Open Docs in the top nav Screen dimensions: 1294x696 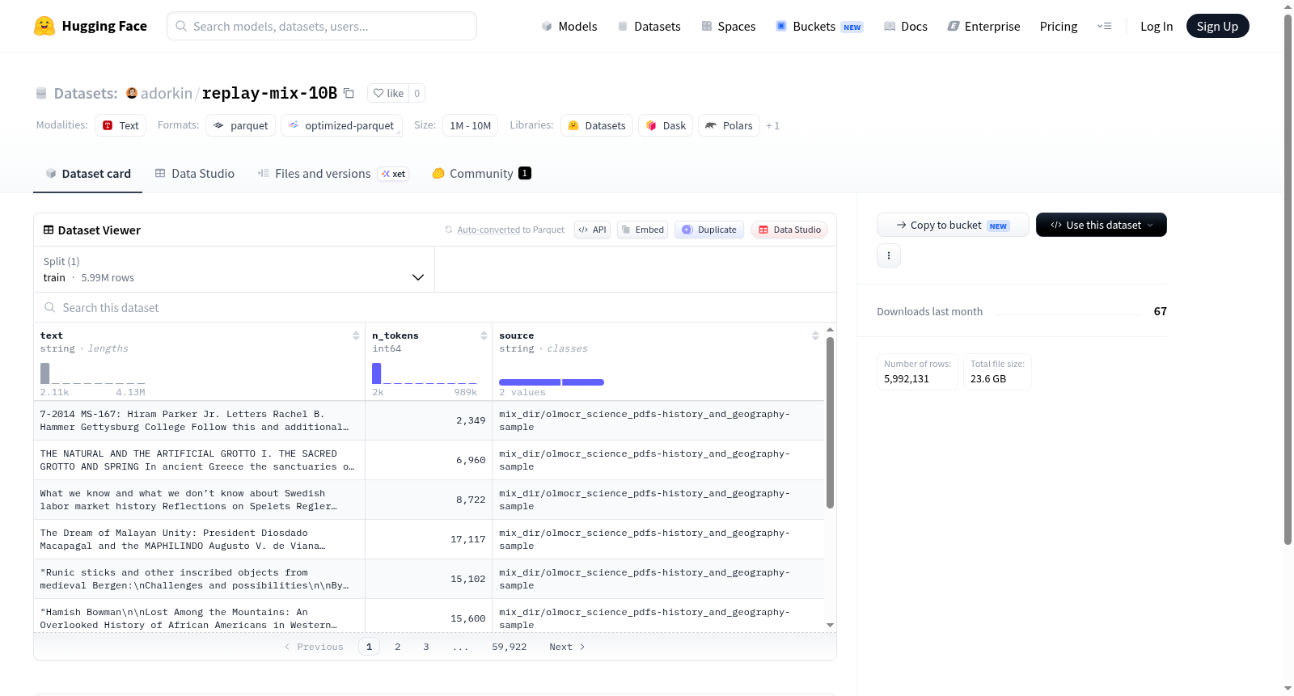click(906, 26)
